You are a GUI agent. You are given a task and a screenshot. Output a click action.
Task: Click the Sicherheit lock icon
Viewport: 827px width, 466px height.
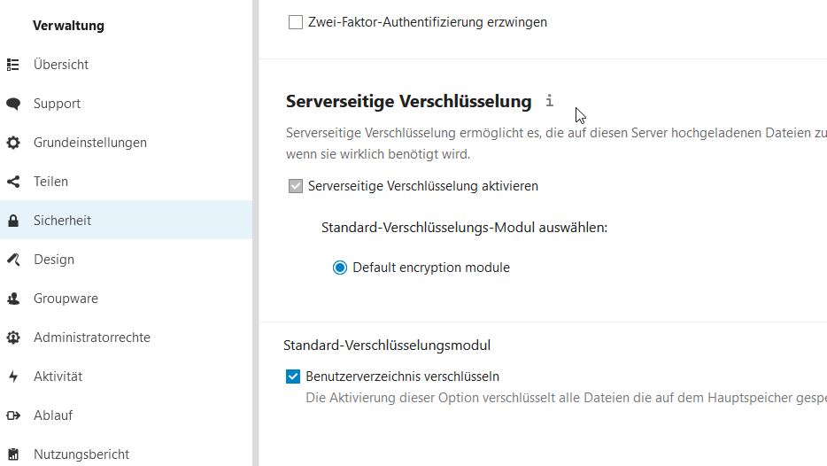point(13,221)
